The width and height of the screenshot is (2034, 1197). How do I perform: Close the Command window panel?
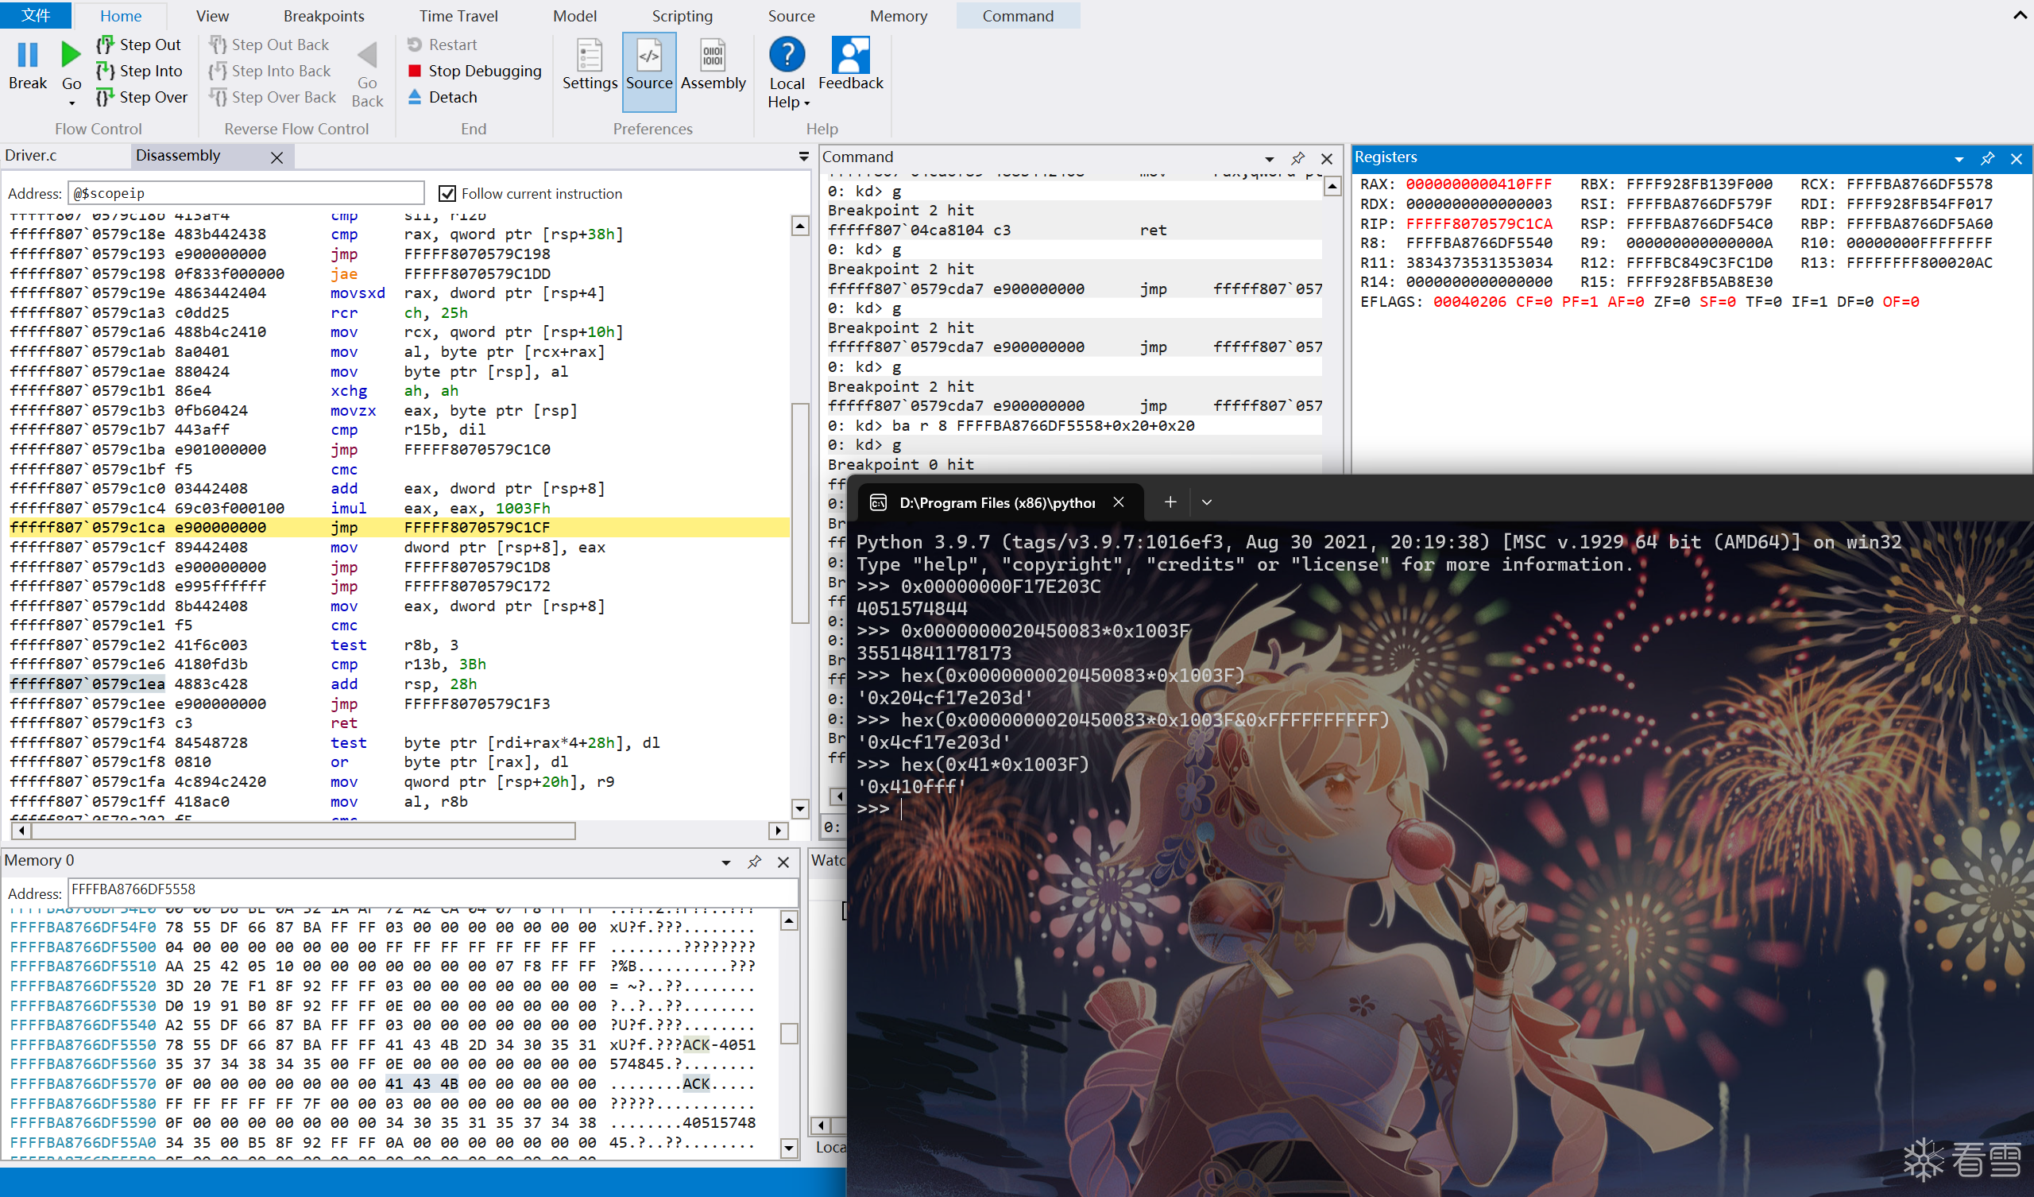(1326, 158)
